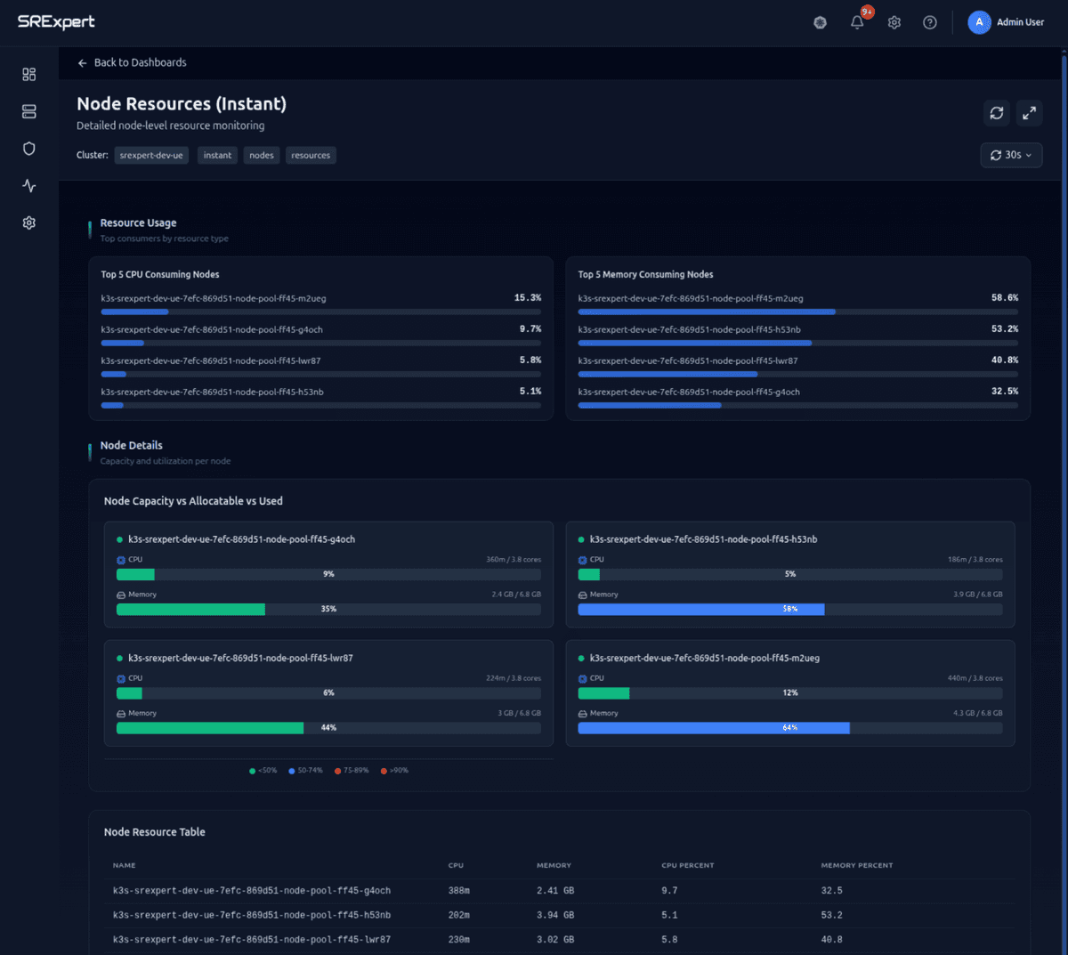This screenshot has width=1068, height=955.
Task: Open the Admin User profile avatar
Action: 979,21
